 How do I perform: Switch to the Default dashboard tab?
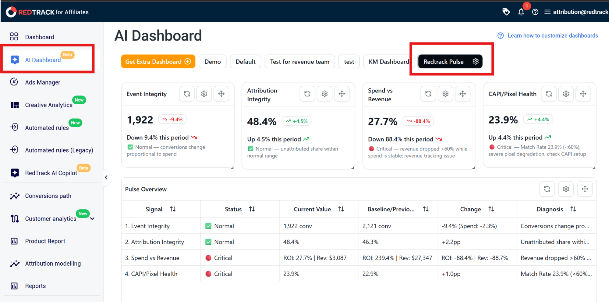coord(246,62)
